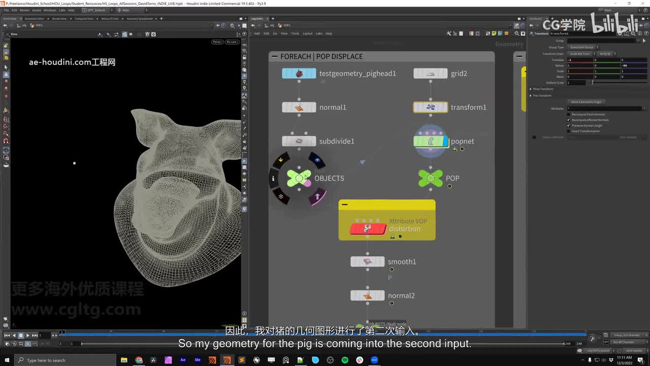
Task: Open the Group Type dropdown
Action: (583, 47)
